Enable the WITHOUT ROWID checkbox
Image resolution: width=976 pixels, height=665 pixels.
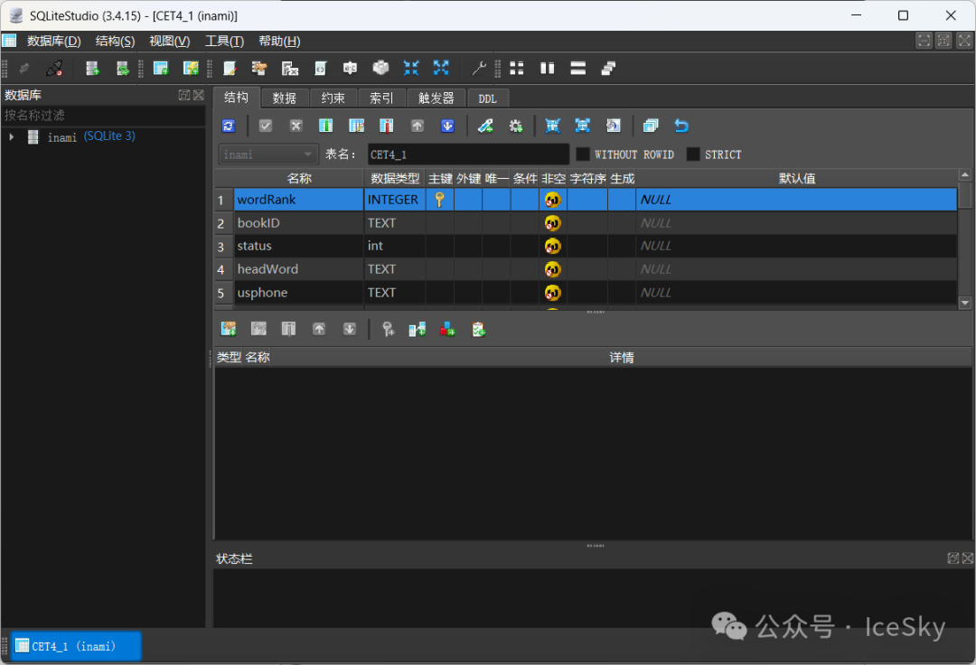click(x=583, y=155)
